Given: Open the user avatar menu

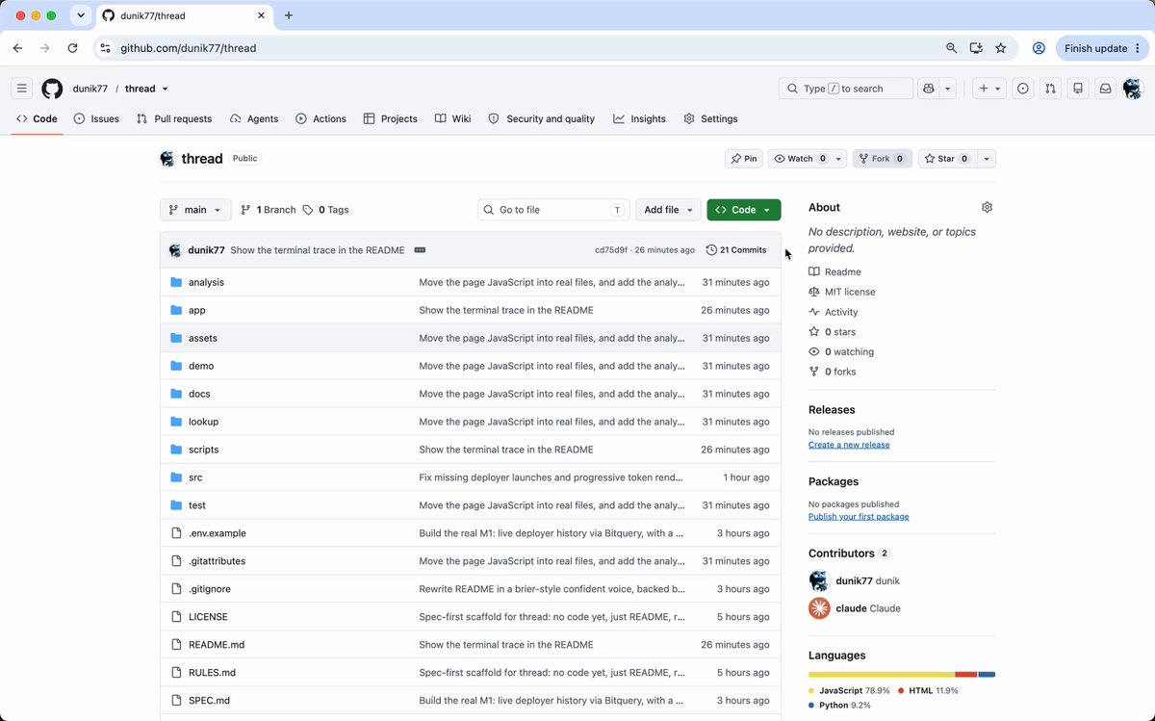Looking at the screenshot, I should [1132, 89].
